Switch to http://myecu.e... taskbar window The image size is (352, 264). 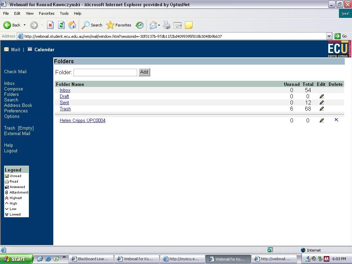(182, 259)
